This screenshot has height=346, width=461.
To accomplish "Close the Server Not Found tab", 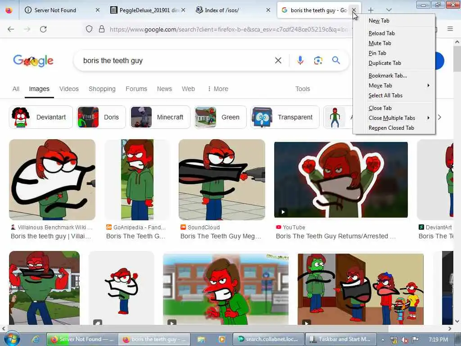I will (x=98, y=10).
